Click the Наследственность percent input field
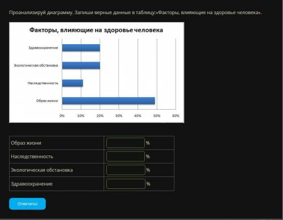283x220 pixels. [126, 157]
